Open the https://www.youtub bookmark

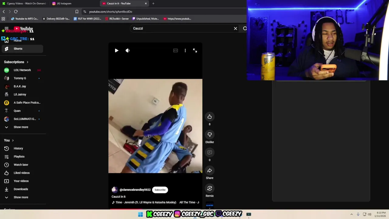pyautogui.click(x=177, y=19)
